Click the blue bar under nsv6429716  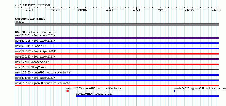pos(117,43)
